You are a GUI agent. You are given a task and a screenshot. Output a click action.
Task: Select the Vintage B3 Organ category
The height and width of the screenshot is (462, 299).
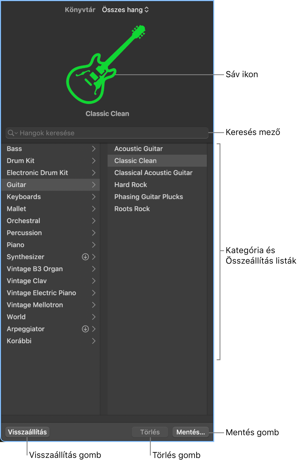click(x=35, y=269)
